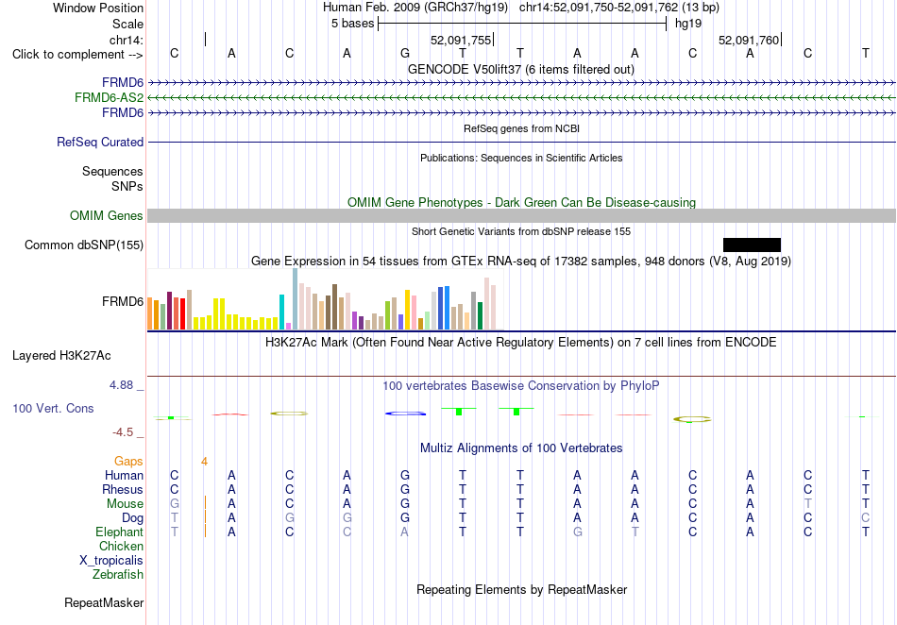Click the tallest steel-blue bar in GTEx chart
The width and height of the screenshot is (897, 625).
click(x=296, y=299)
